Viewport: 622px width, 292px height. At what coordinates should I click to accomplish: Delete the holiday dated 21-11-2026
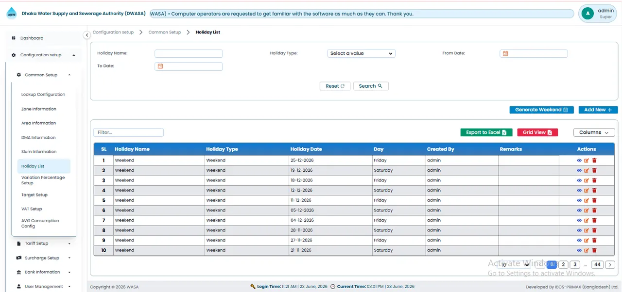(594, 250)
